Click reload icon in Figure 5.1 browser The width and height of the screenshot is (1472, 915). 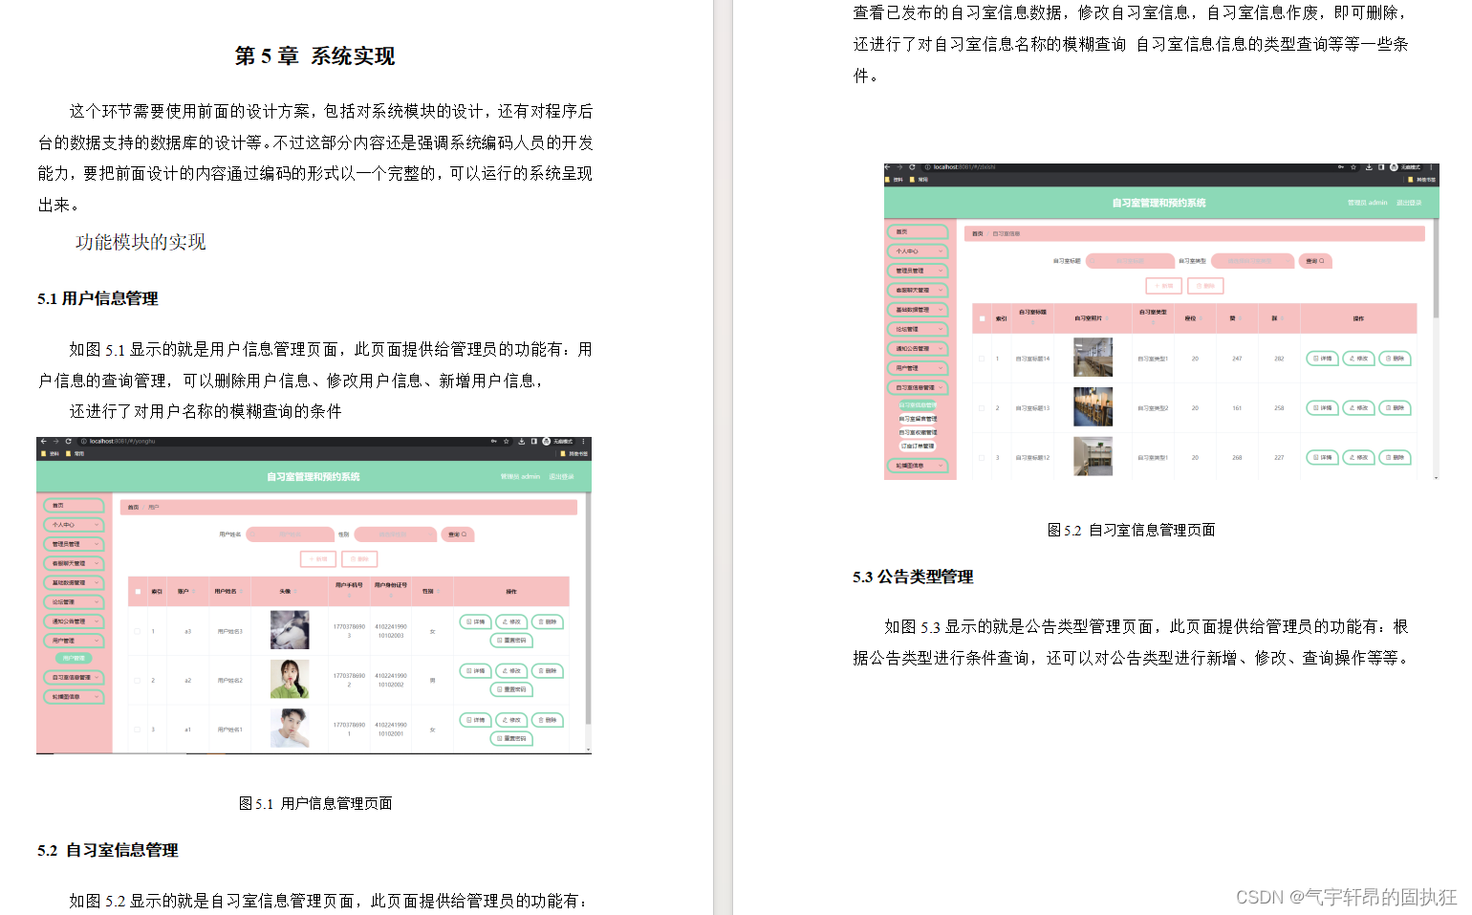point(68,442)
